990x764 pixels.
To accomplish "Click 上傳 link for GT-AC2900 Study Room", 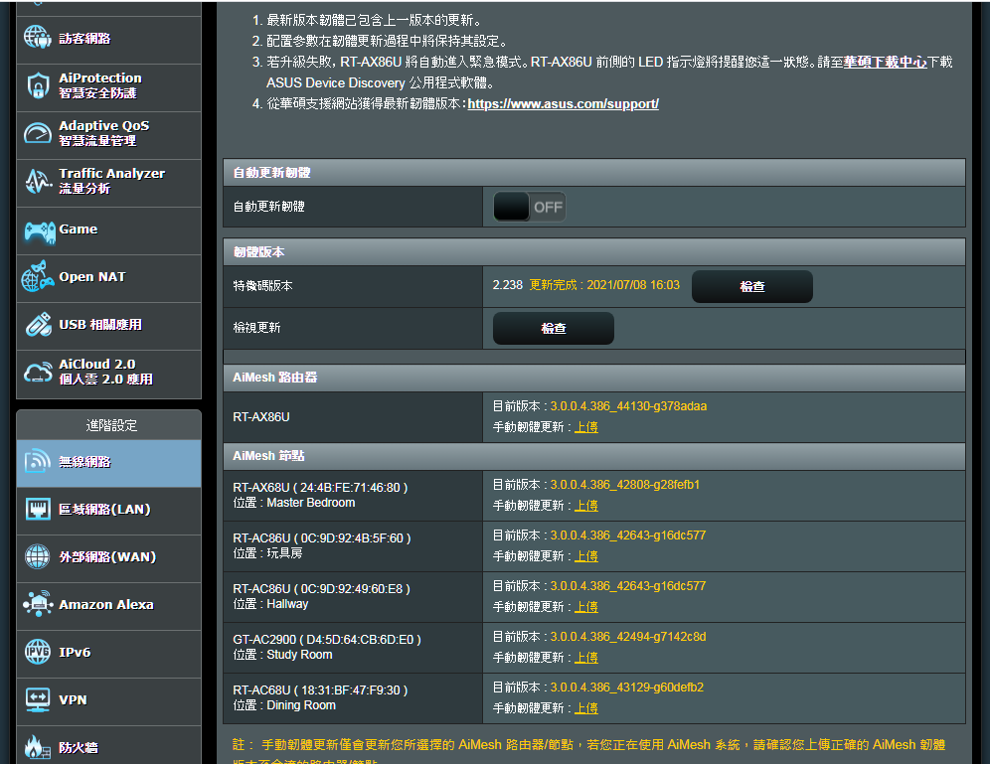I will pyautogui.click(x=586, y=658).
